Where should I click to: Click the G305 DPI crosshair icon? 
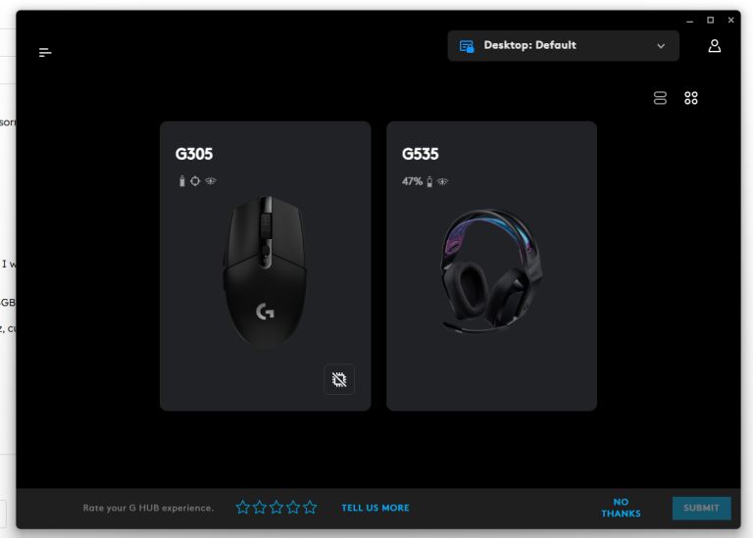click(195, 181)
